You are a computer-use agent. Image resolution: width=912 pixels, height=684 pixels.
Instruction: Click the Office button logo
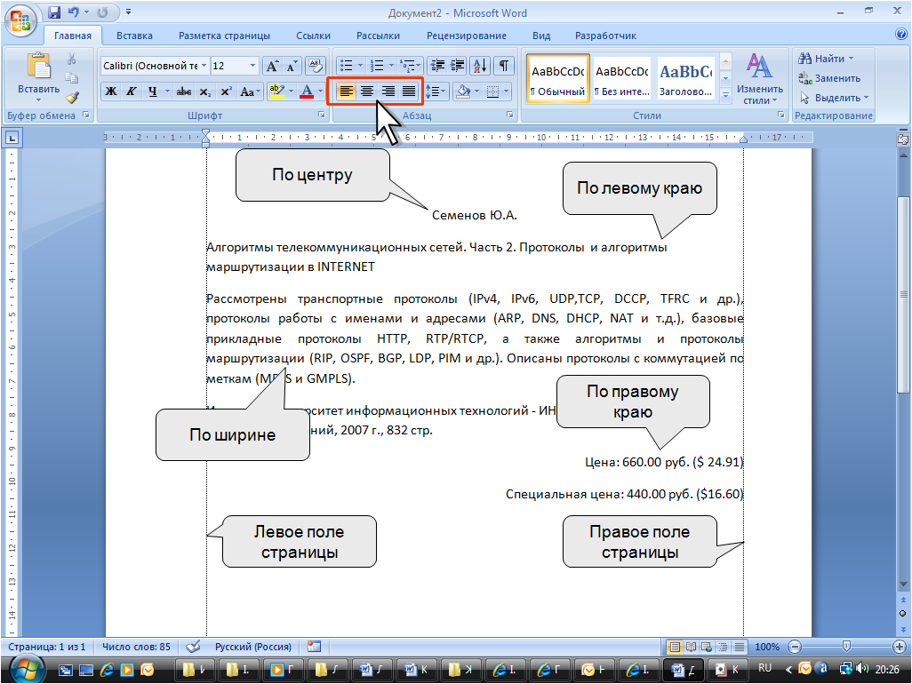point(21,21)
